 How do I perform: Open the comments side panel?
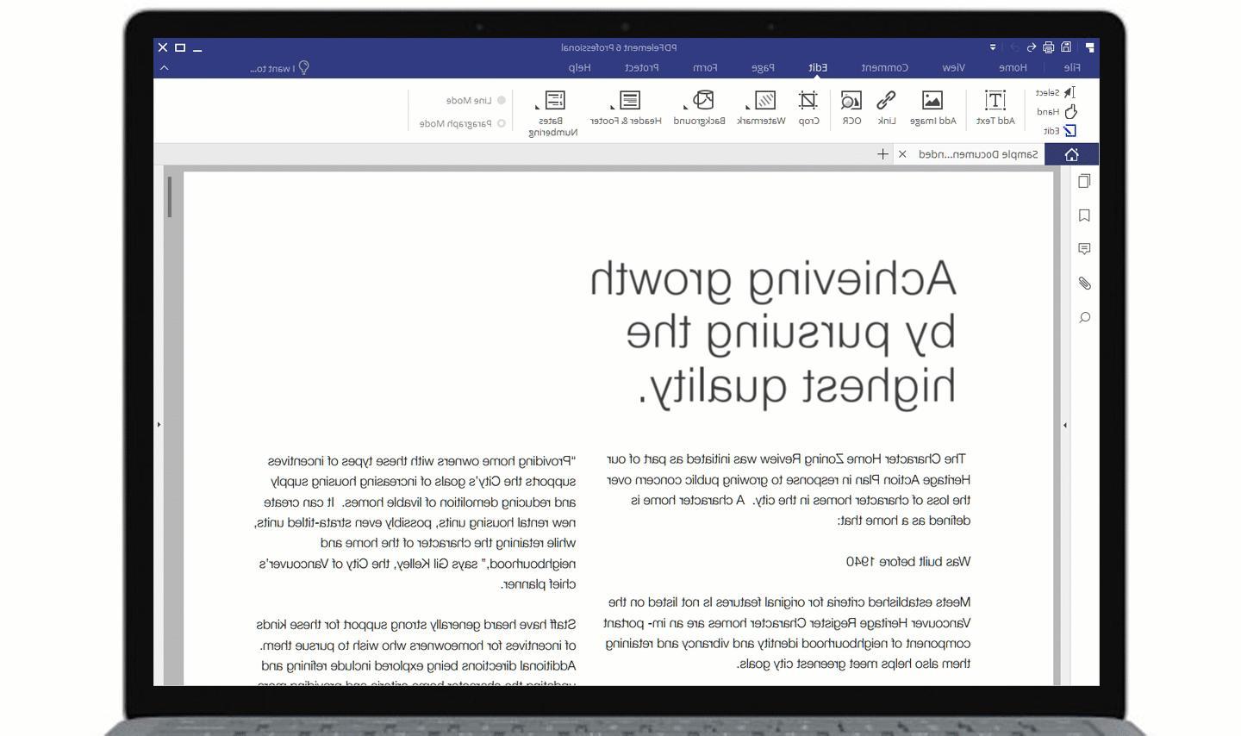pyautogui.click(x=1084, y=249)
